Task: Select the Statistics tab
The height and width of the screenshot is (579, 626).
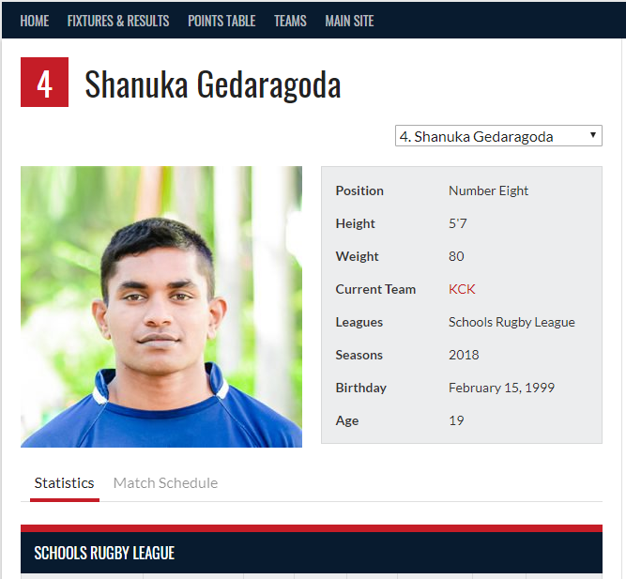Action: tap(64, 483)
